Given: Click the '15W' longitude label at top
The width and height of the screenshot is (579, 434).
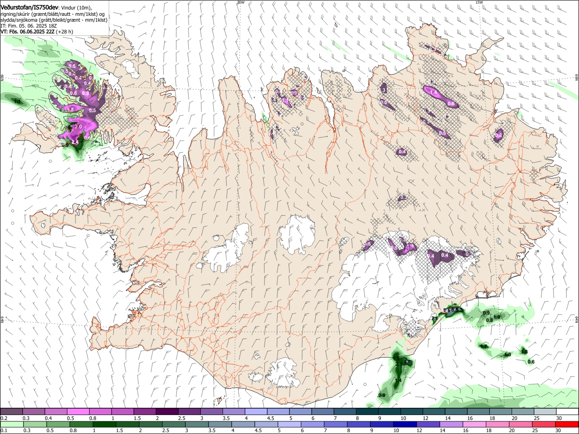Looking at the screenshot, I should [479, 2].
